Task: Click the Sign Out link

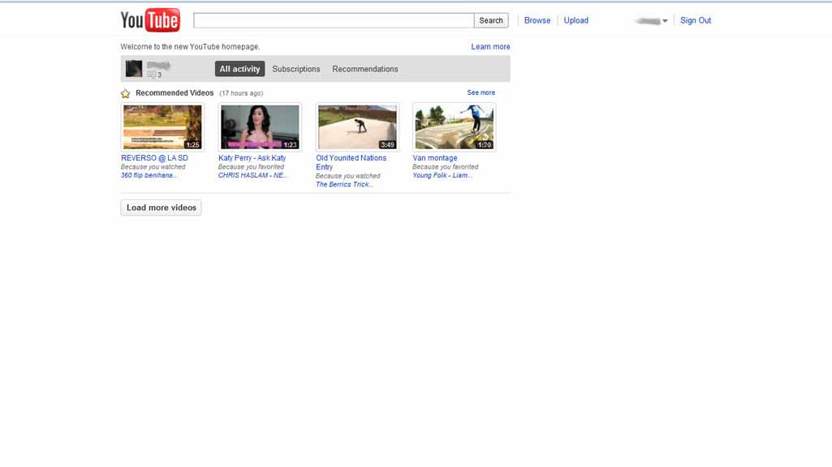Action: (x=696, y=20)
